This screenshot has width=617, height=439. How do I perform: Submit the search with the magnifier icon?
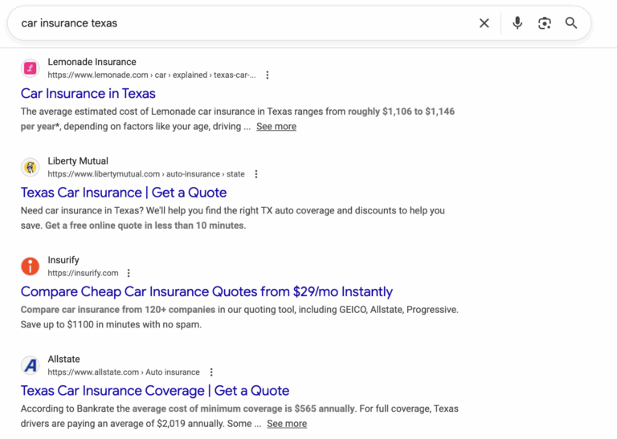click(x=571, y=23)
